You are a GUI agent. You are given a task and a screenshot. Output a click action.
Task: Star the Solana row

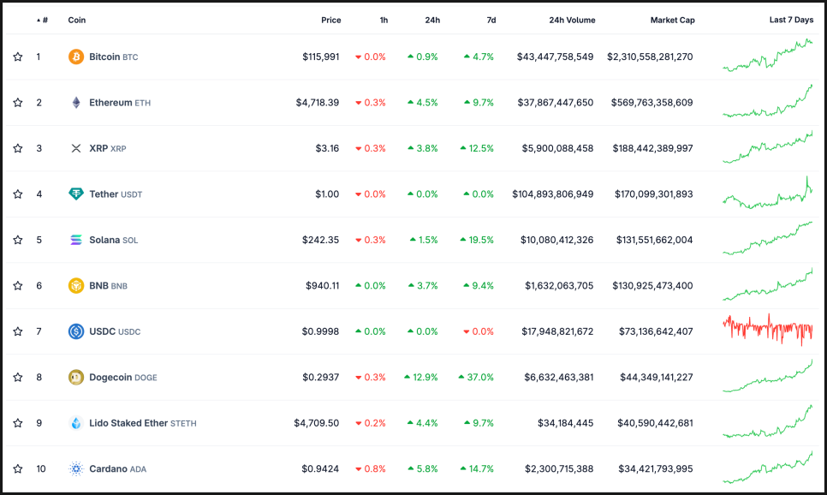(x=18, y=240)
